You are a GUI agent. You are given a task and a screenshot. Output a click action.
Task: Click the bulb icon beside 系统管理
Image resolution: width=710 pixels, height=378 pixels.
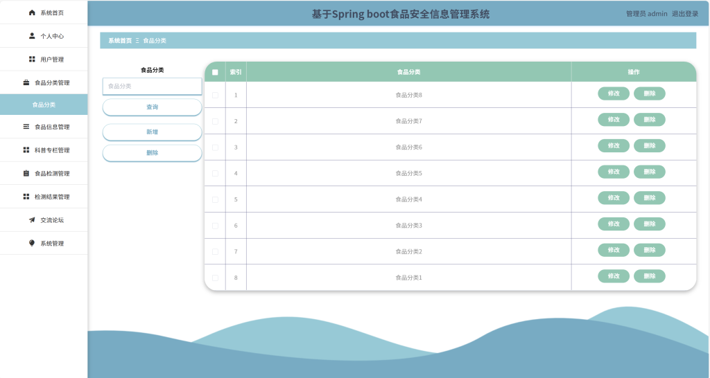point(32,243)
